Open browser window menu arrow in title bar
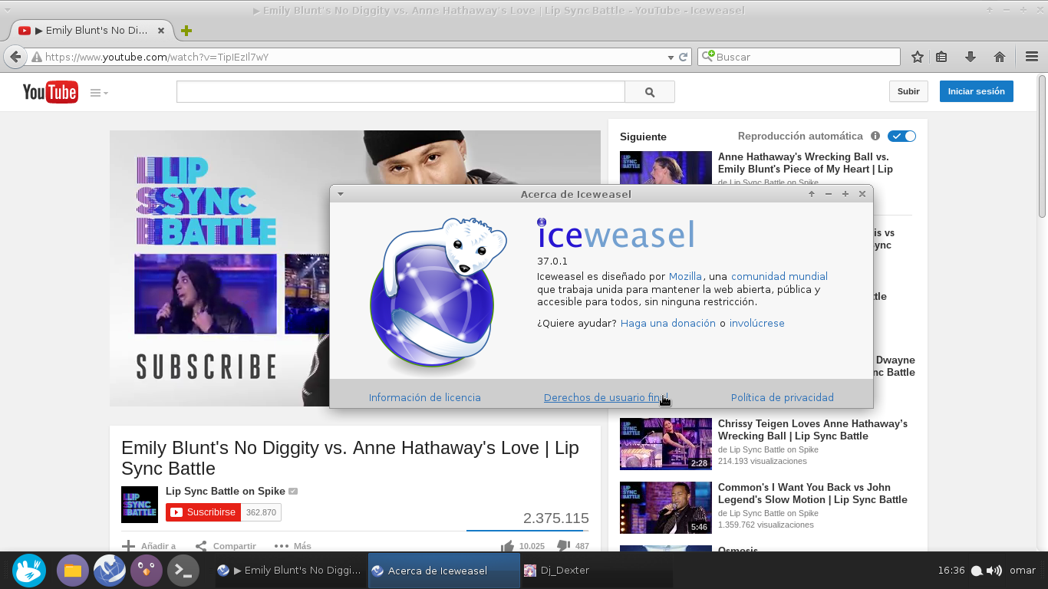The height and width of the screenshot is (589, 1048). coord(8,10)
